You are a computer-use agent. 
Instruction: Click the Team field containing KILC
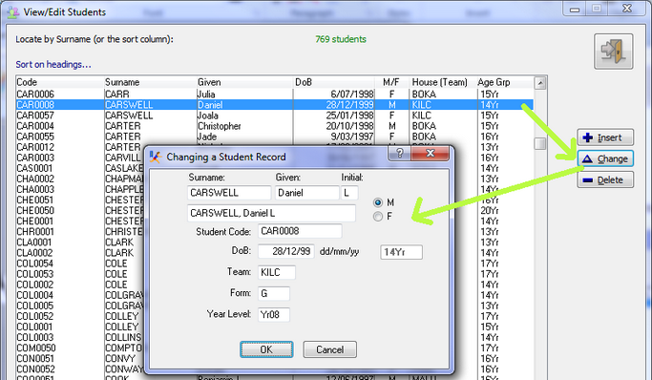pyautogui.click(x=277, y=272)
